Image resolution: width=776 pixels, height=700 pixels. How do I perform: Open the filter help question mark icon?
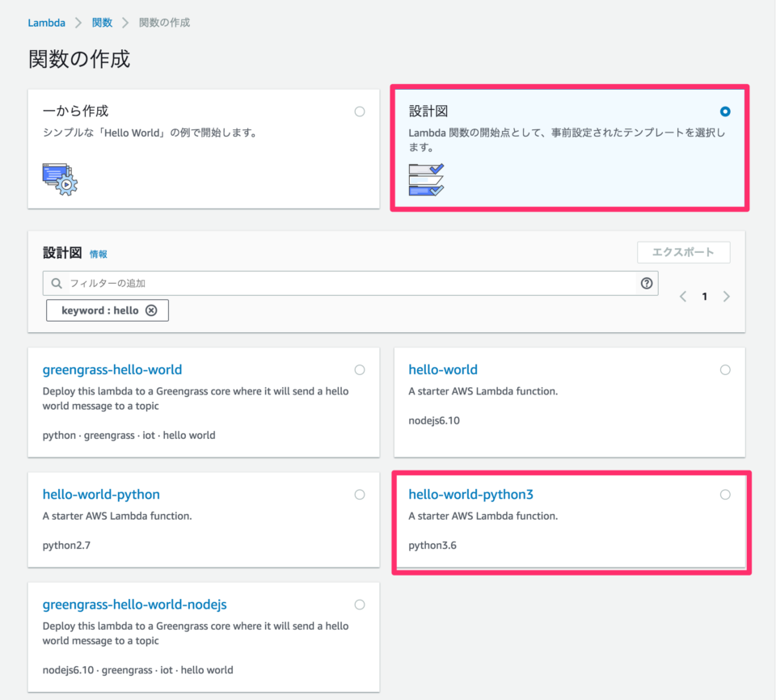click(x=647, y=283)
